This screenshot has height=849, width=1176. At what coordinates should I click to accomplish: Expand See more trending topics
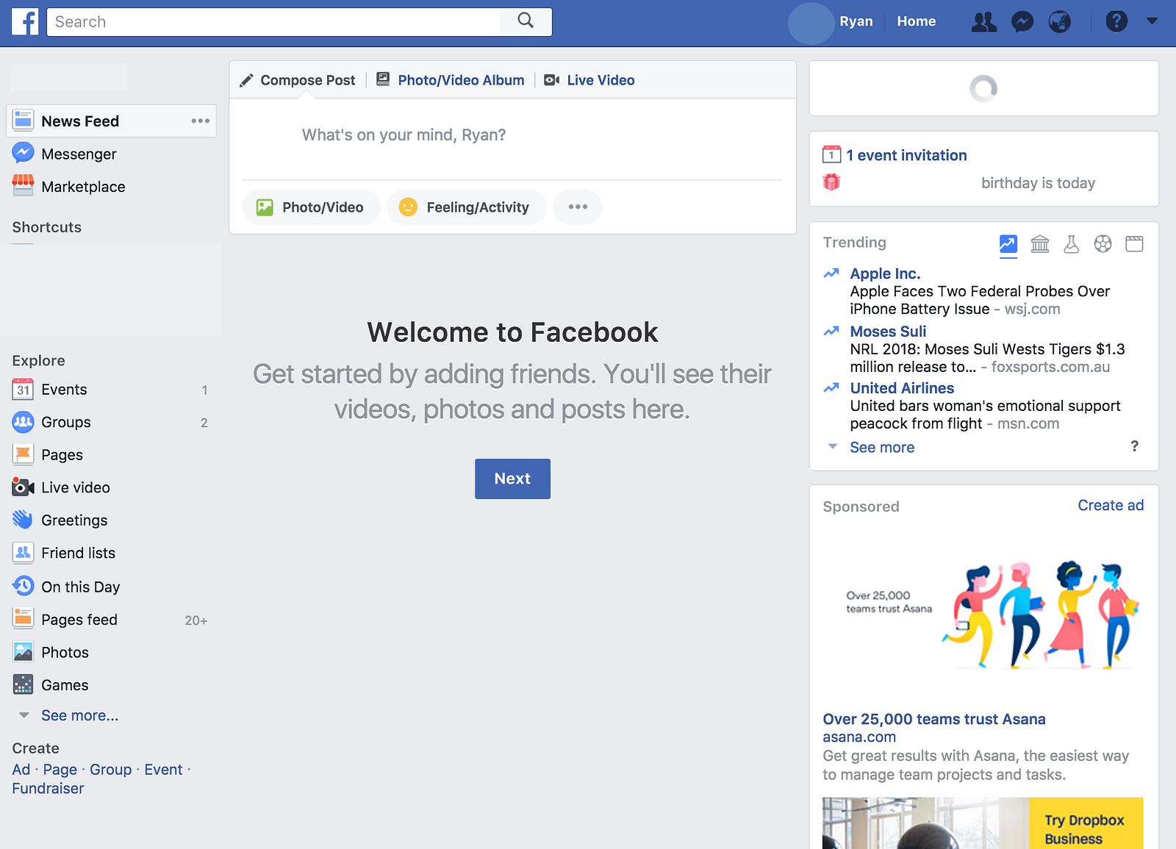(882, 448)
